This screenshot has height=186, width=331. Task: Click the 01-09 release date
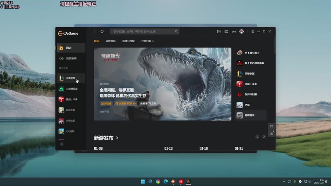98,148
